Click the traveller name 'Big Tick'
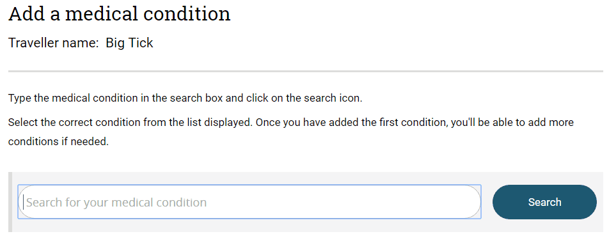The height and width of the screenshot is (250, 609). [129, 43]
